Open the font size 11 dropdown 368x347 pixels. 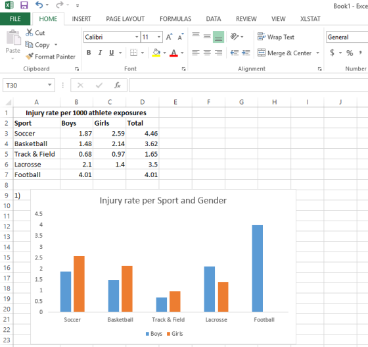coord(159,37)
